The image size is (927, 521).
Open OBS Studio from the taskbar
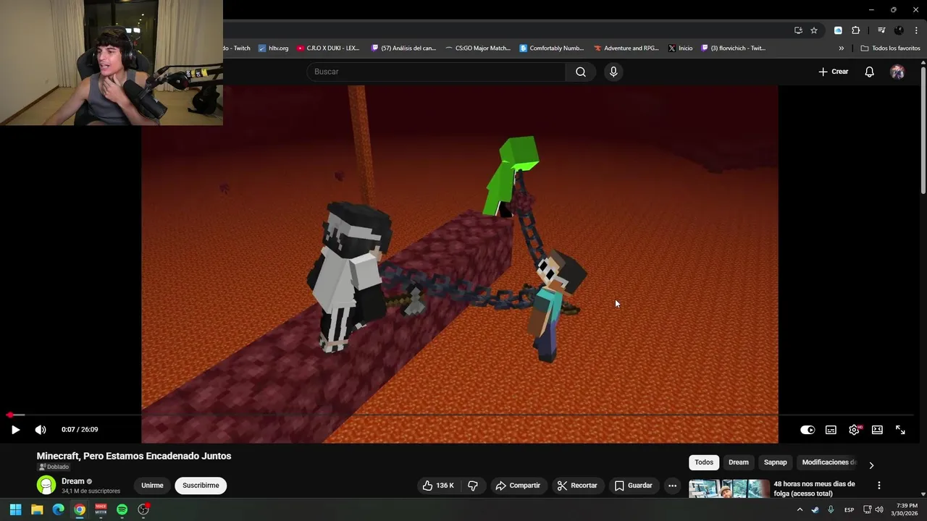click(143, 509)
